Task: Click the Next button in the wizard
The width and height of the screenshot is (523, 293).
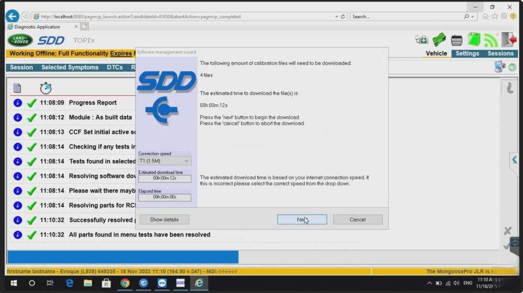Action: 302,220
